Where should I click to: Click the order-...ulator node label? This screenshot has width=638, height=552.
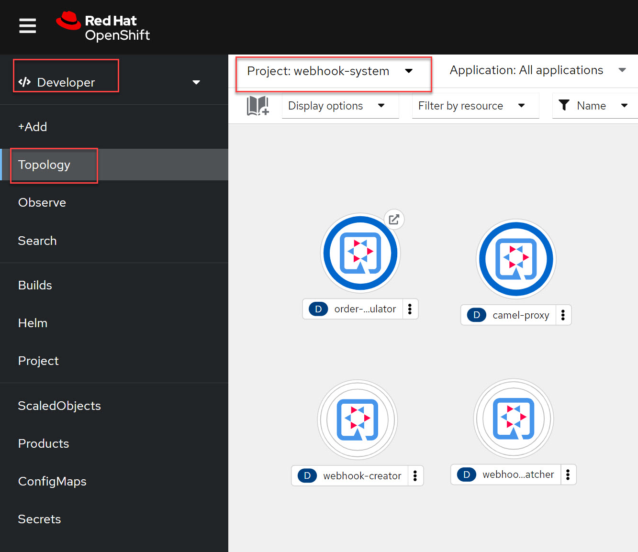(x=365, y=309)
